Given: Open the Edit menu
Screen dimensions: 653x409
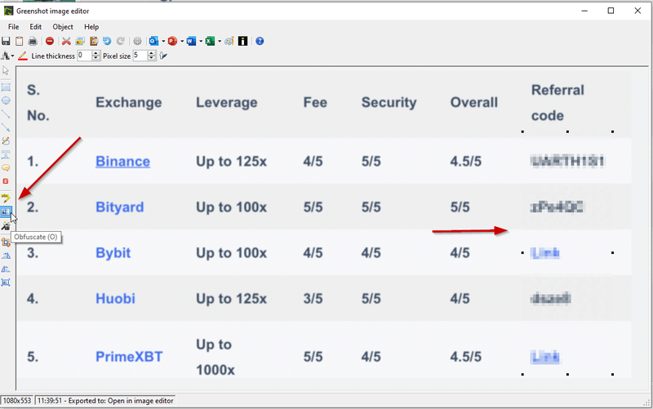Looking at the screenshot, I should (x=35, y=27).
